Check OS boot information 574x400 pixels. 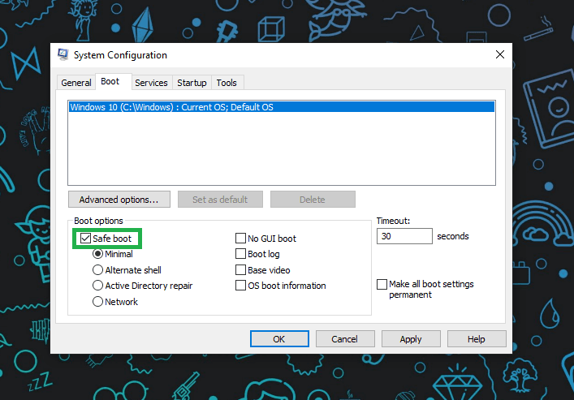click(x=240, y=286)
